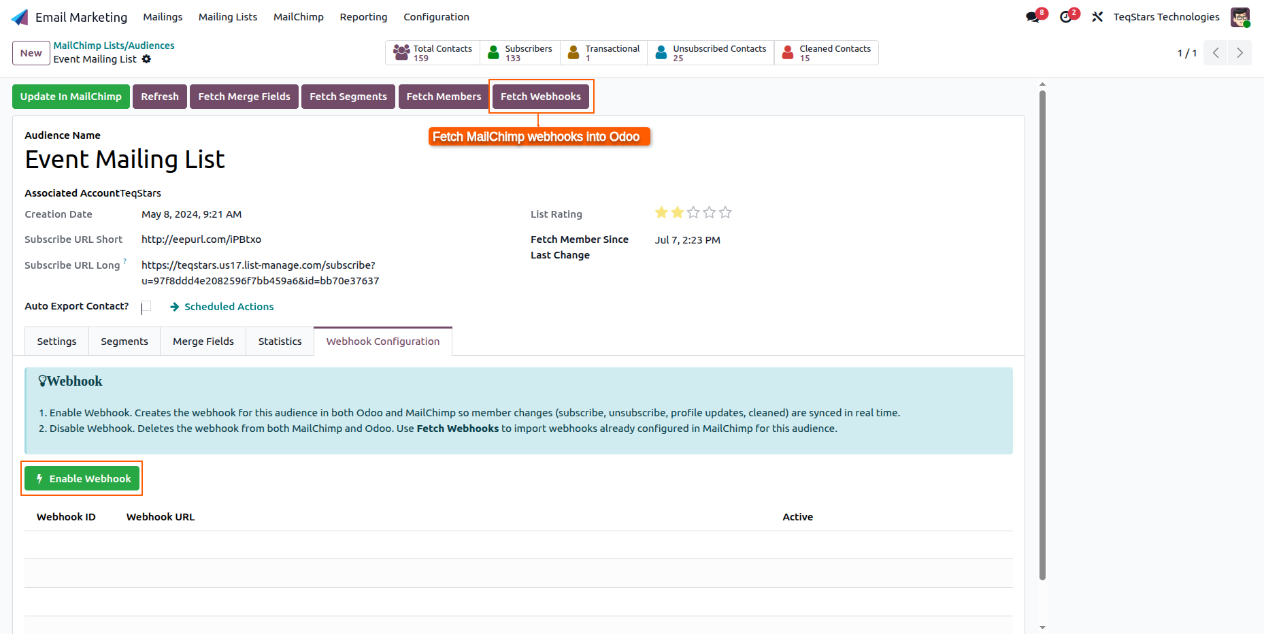The width and height of the screenshot is (1264, 634).
Task: Switch to the Segments tab
Action: [x=124, y=341]
